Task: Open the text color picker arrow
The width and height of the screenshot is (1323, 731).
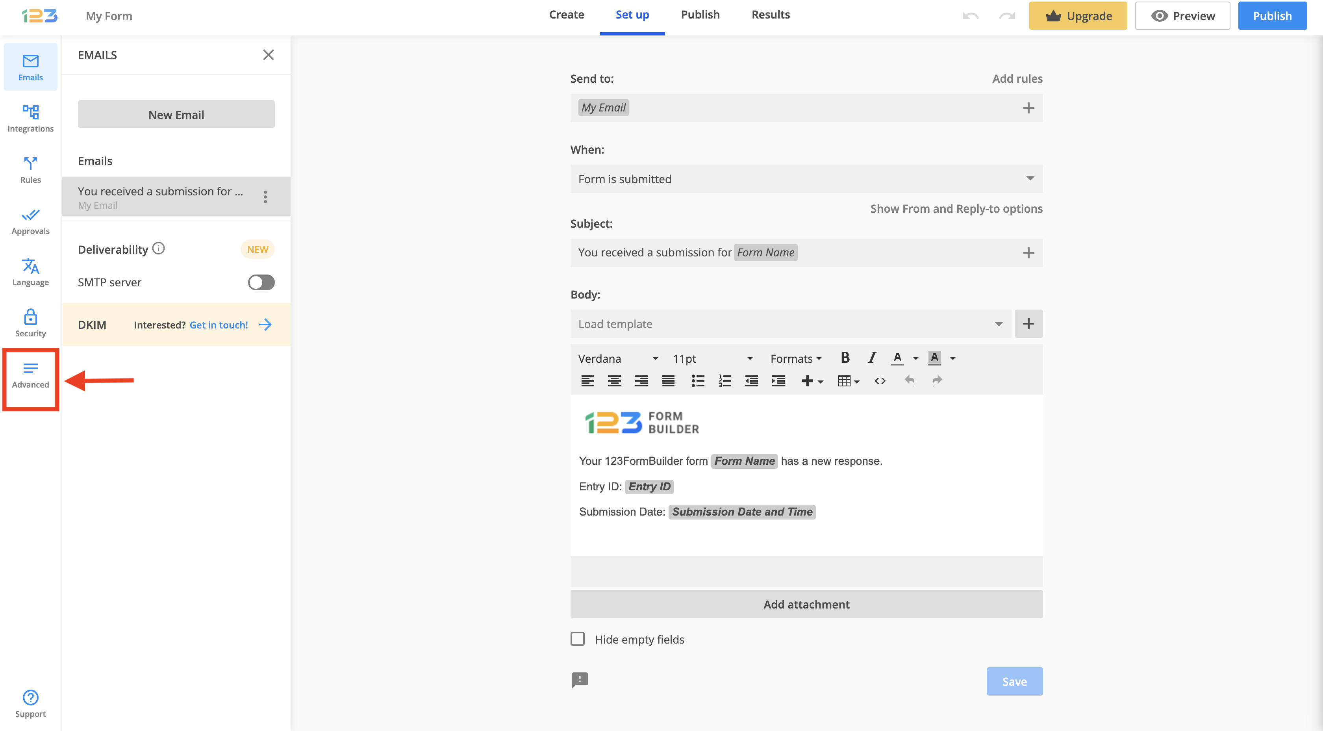Action: (x=916, y=358)
